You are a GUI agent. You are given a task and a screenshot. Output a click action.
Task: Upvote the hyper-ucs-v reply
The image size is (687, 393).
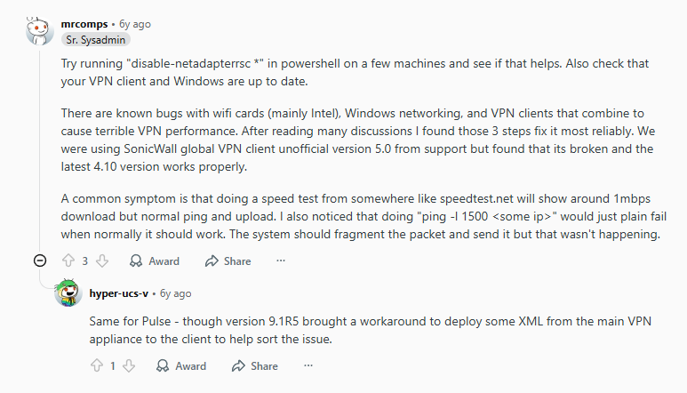click(x=97, y=365)
